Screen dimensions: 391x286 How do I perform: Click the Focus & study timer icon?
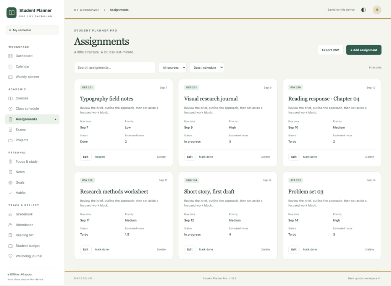(x=10, y=162)
